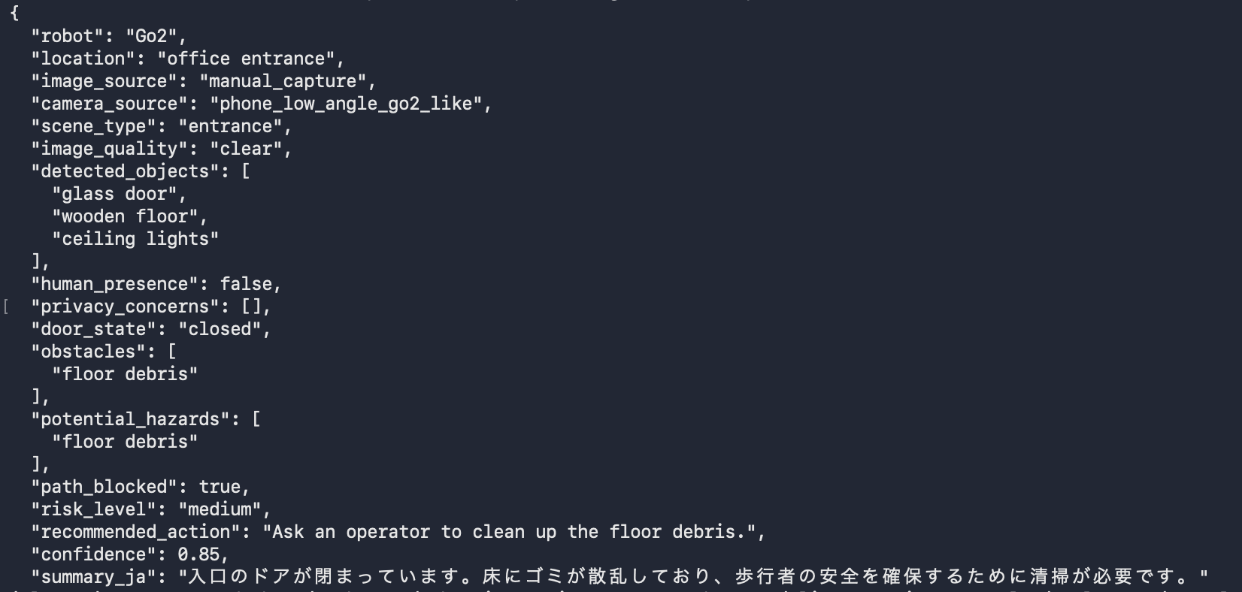Image resolution: width=1242 pixels, height=592 pixels.
Task: Click "floor debris" under potential_hazards
Action: [x=125, y=442]
